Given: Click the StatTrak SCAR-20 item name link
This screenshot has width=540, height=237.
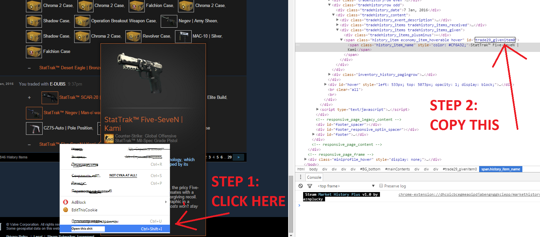Looking at the screenshot, I should [79, 97].
